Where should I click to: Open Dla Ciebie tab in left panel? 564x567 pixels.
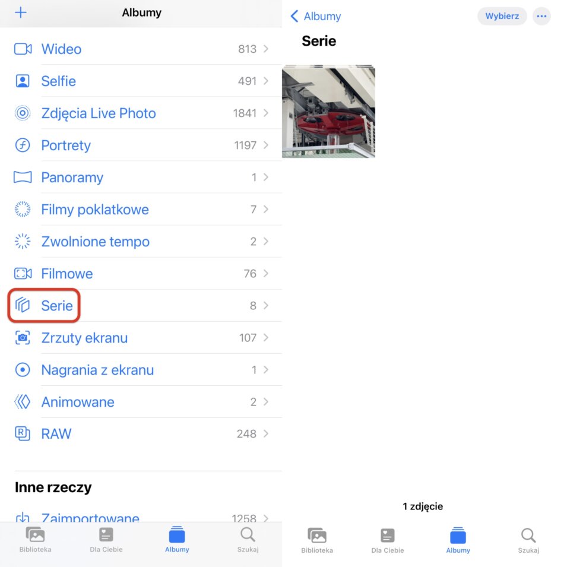(106, 540)
